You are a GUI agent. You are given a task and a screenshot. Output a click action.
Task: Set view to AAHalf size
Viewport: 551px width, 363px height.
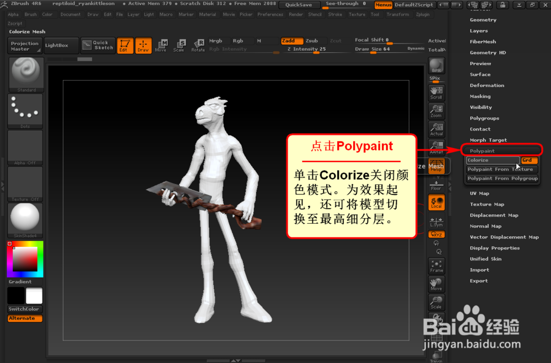pyautogui.click(x=436, y=148)
